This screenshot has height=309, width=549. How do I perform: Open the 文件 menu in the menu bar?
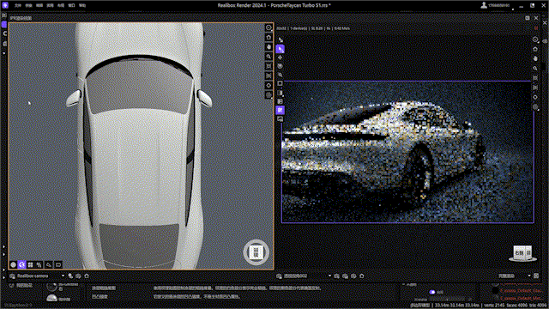[x=18, y=6]
